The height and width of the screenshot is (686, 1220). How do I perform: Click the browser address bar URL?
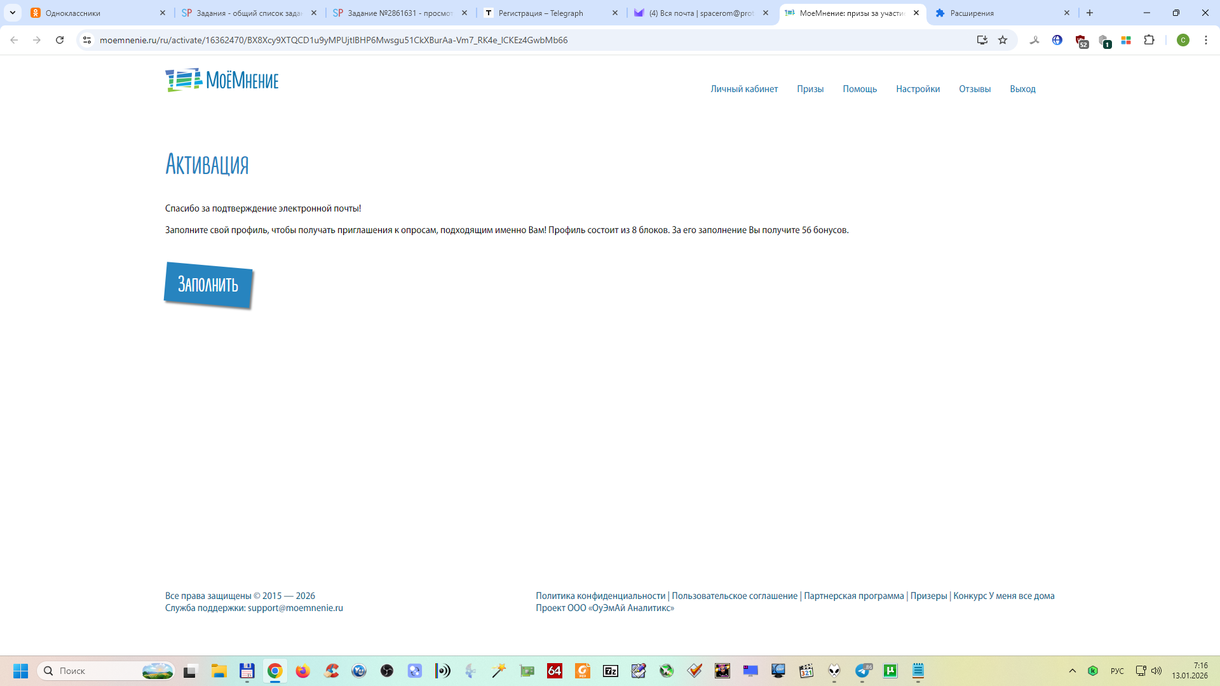[334, 40]
